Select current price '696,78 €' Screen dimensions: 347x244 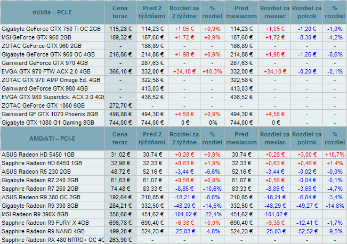(120, 223)
